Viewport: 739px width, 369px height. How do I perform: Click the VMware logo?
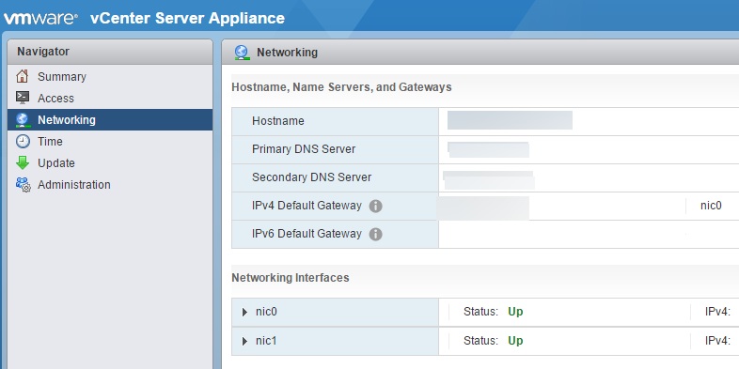(40, 19)
